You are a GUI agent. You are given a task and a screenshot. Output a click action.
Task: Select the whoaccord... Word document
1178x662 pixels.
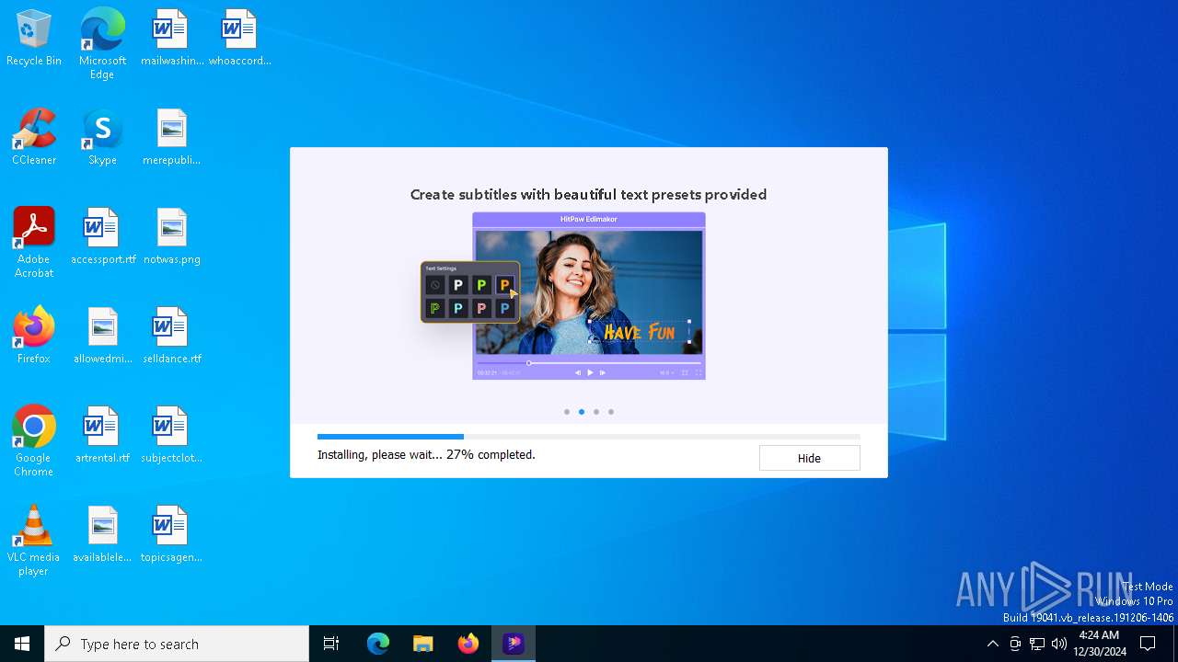[x=239, y=39]
